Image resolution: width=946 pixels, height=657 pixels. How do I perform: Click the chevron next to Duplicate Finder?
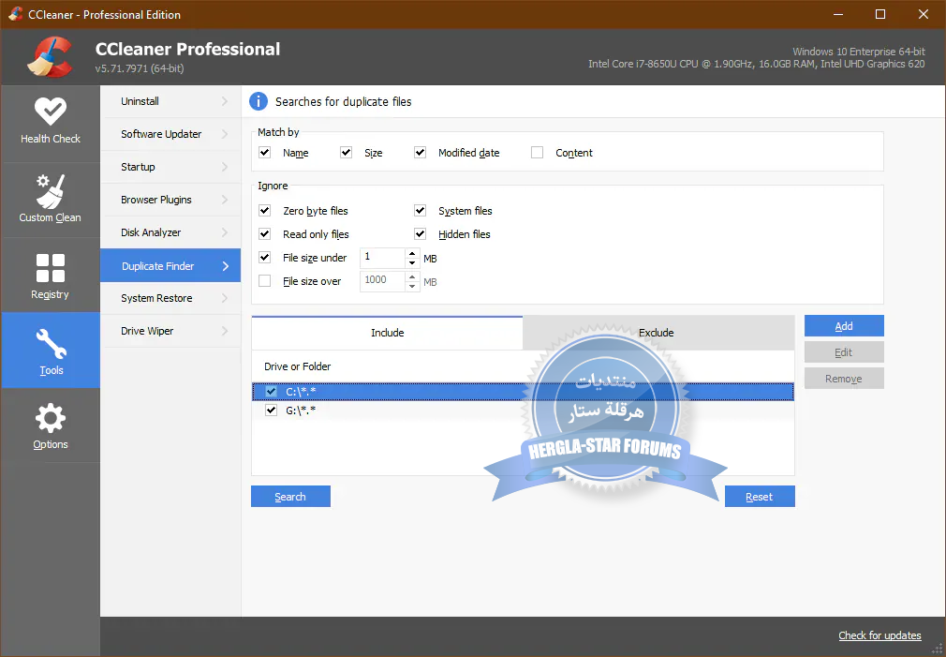click(226, 265)
